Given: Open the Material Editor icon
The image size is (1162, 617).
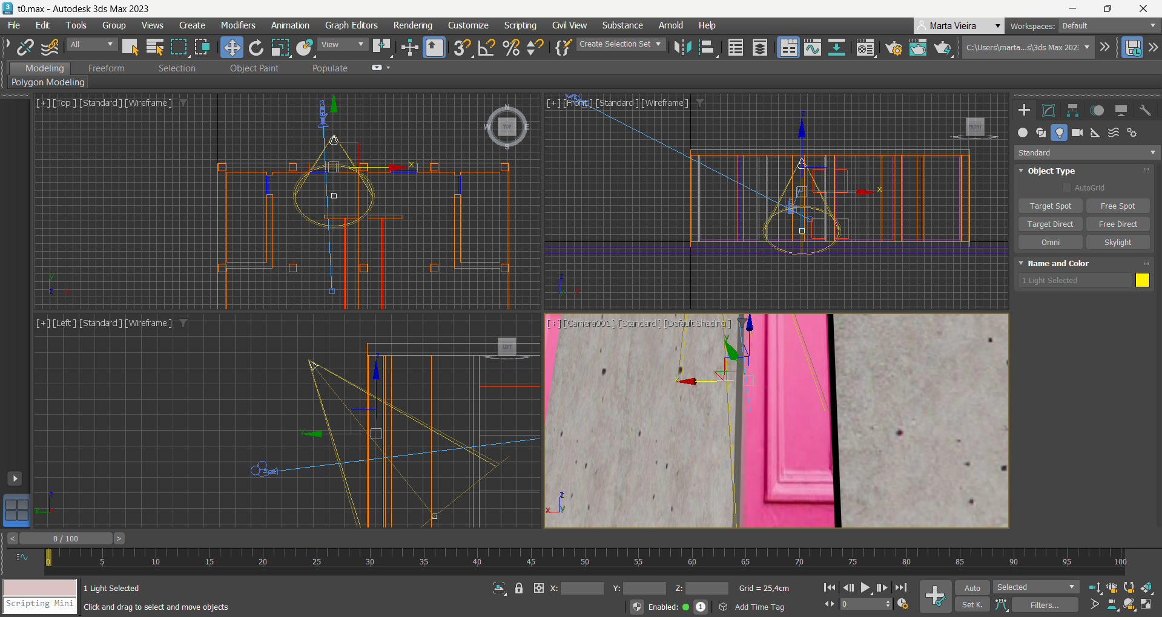Looking at the screenshot, I should pos(865,47).
